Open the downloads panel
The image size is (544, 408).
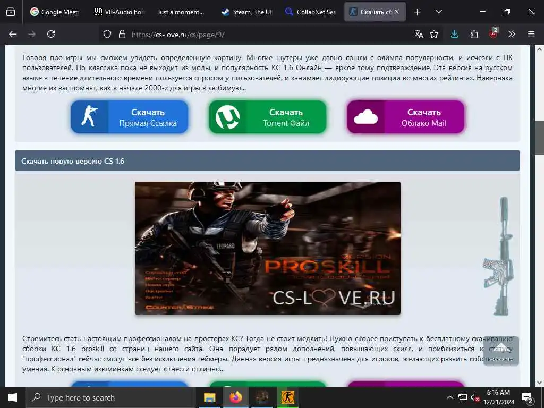(455, 34)
